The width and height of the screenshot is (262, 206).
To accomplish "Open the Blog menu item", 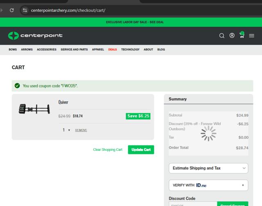I will coord(161,50).
